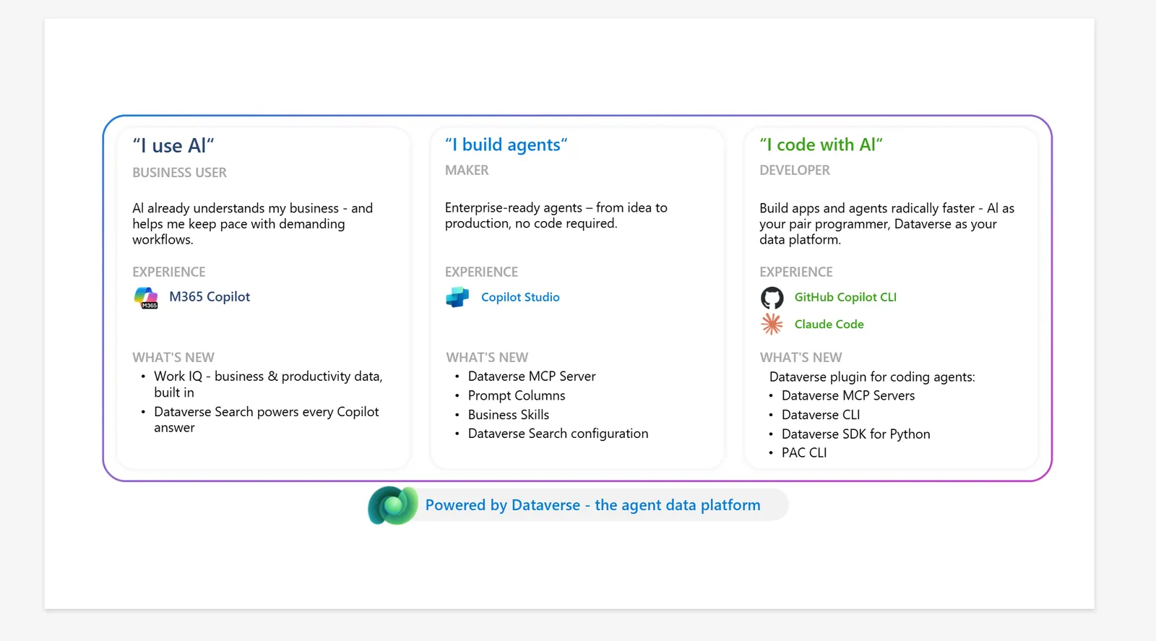Click "AI already understands my business" description
Image resolution: width=1156 pixels, height=641 pixels.
point(253,224)
